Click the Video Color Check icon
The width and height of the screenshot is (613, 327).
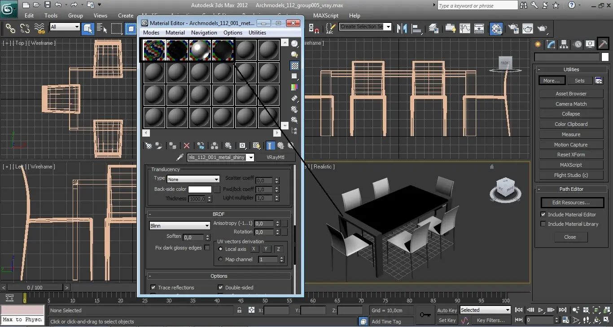[x=294, y=87]
